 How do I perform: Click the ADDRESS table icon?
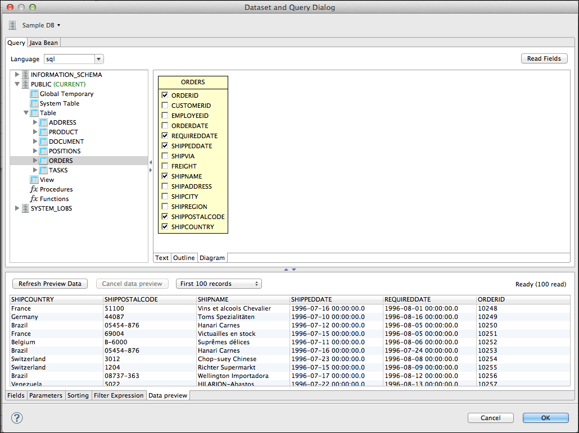[43, 122]
